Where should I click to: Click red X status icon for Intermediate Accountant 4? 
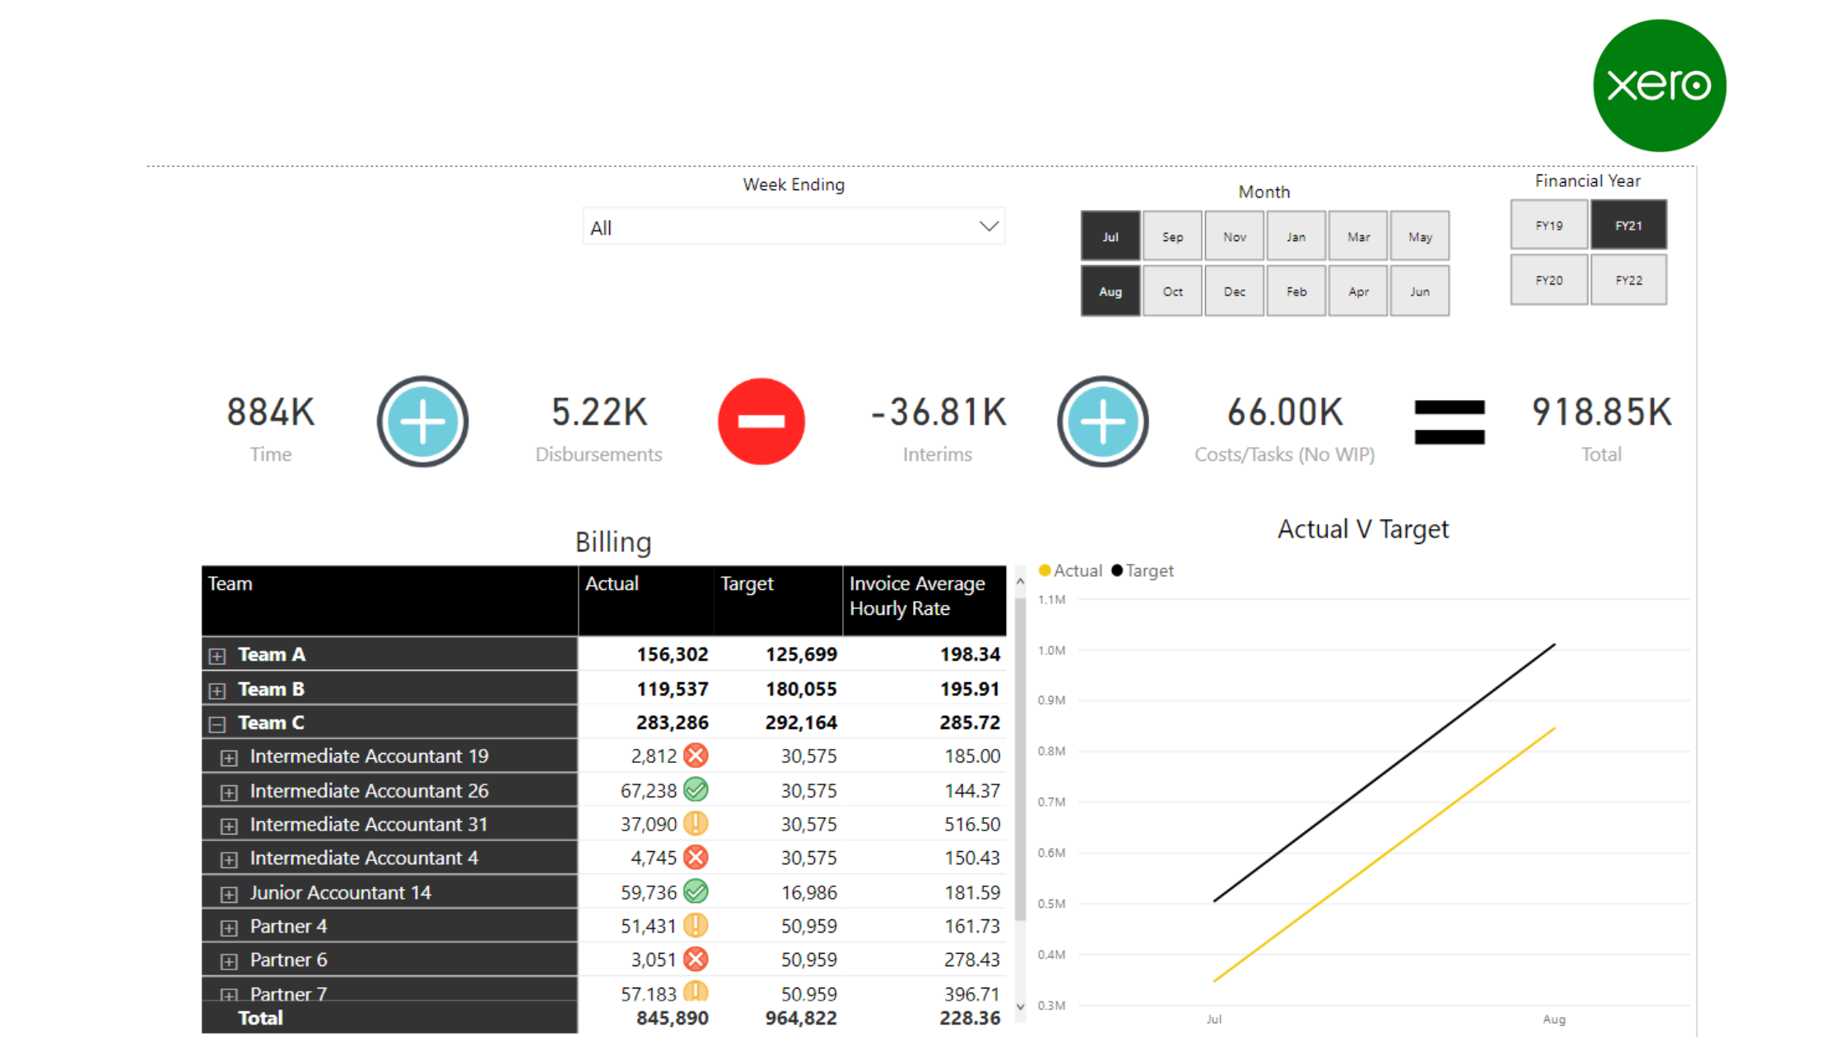696,858
